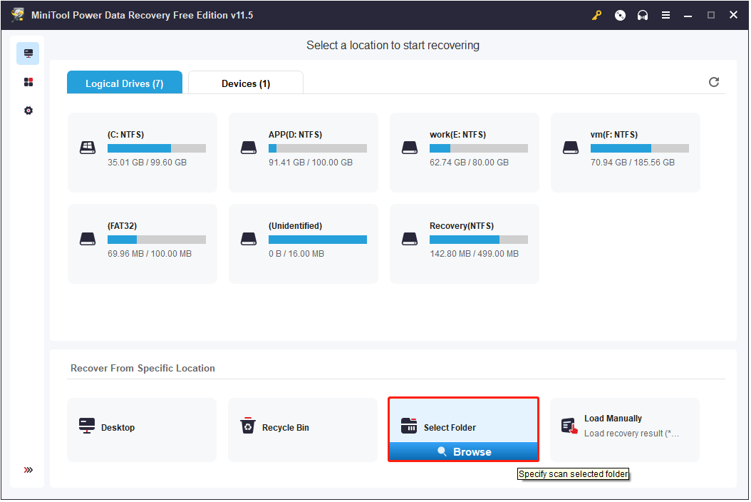
Task: Click the 91.41 GB / 100.00 GB text
Action: (311, 163)
